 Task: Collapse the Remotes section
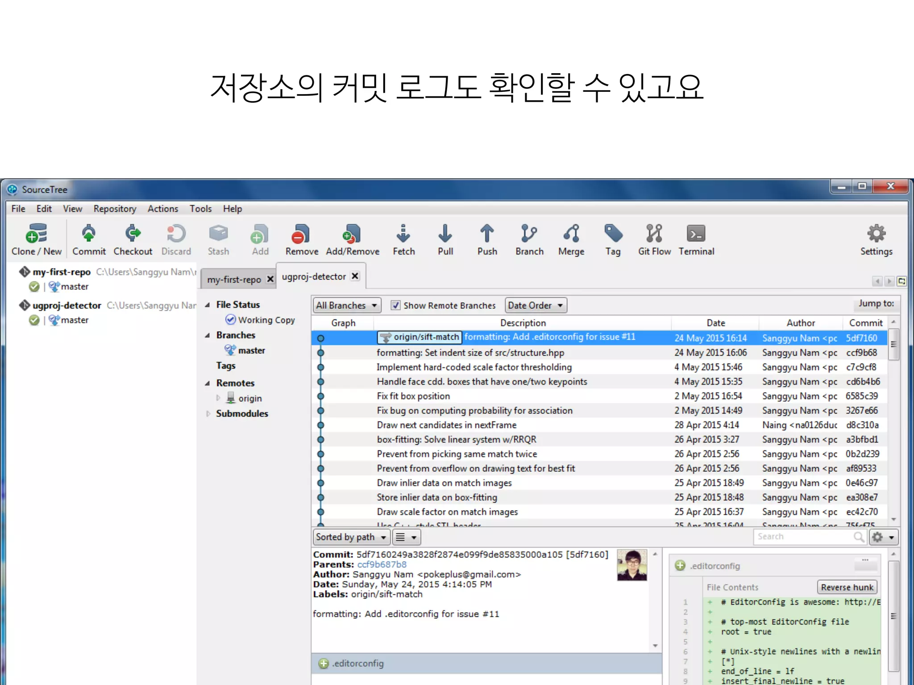click(207, 384)
